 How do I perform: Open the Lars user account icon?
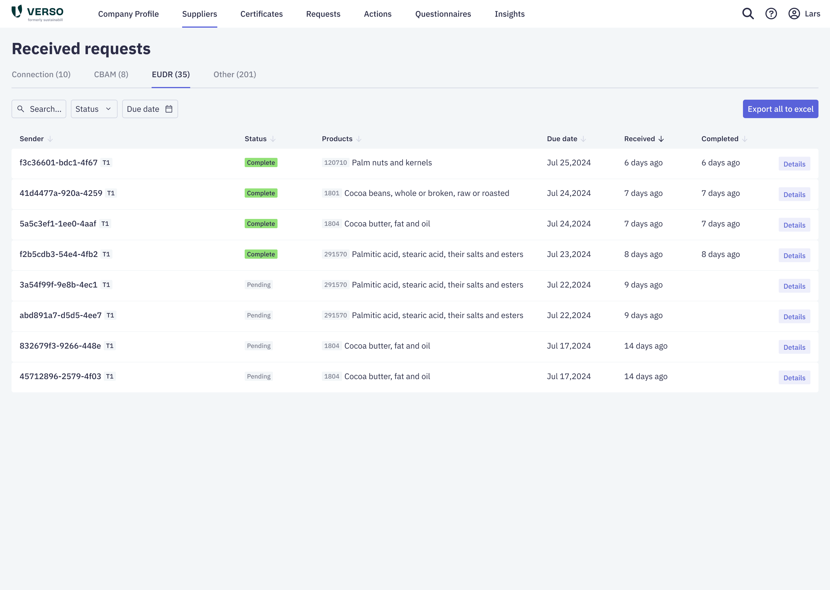[x=794, y=14]
